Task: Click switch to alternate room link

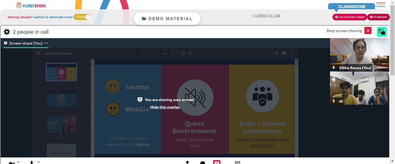Action: [53, 17]
